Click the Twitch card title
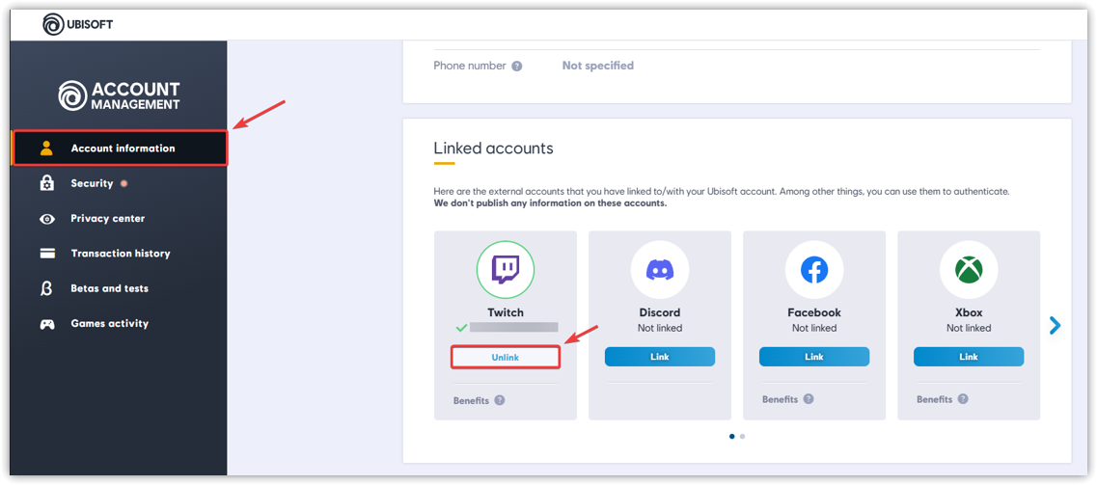The width and height of the screenshot is (1097, 485). (x=506, y=312)
